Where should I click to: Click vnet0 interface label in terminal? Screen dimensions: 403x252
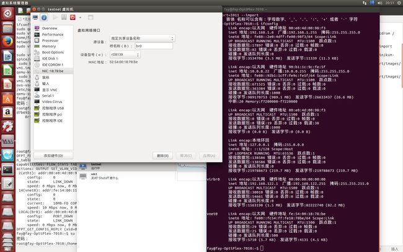point(213,214)
